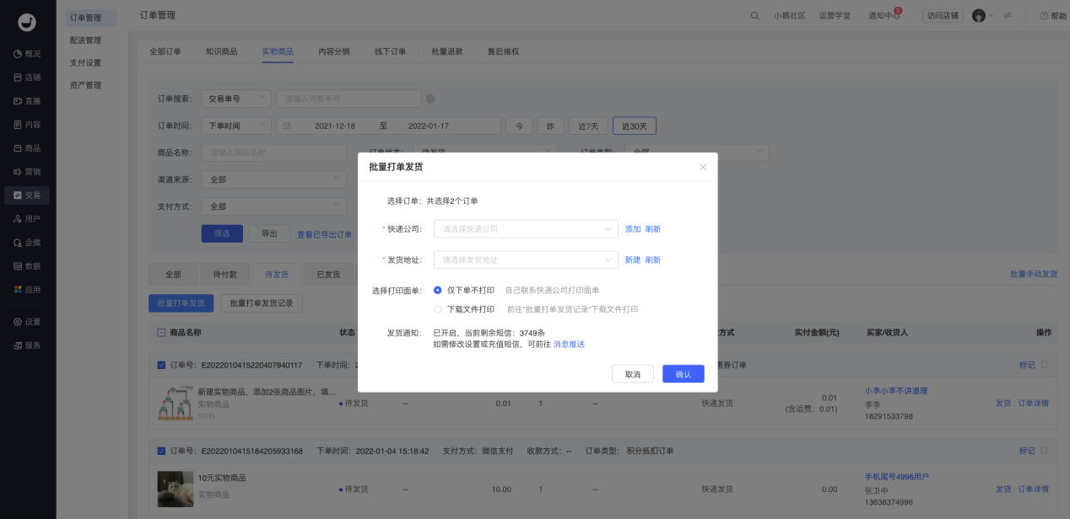The width and height of the screenshot is (1070, 519).
Task: Click 新建 link next to shipping address
Action: pos(633,259)
